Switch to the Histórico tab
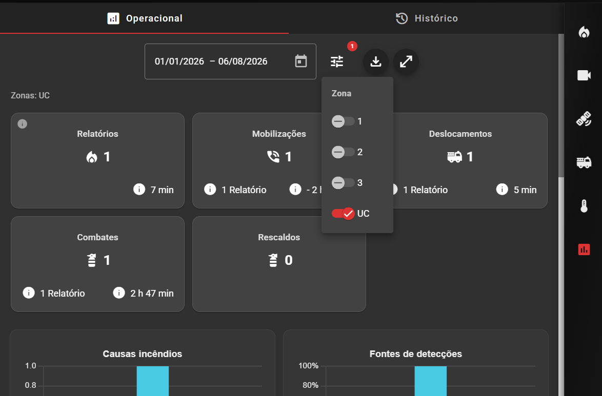 tap(427, 17)
